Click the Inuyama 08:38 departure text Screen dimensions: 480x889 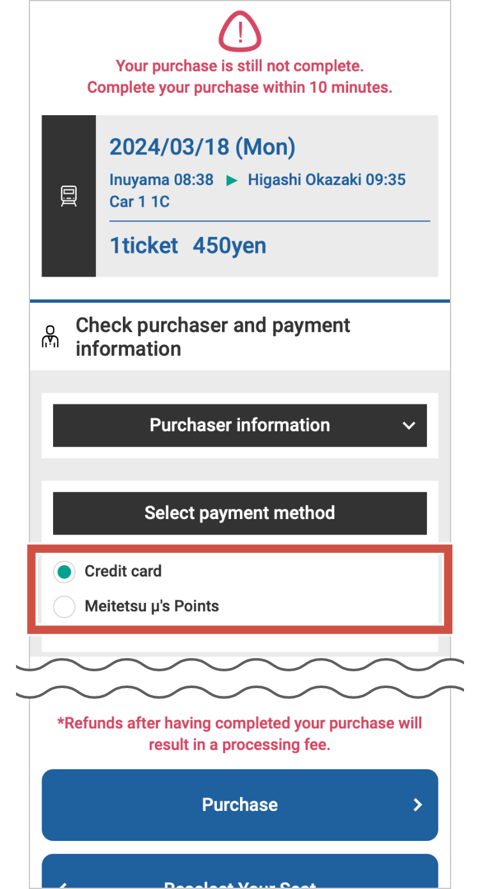(x=161, y=180)
